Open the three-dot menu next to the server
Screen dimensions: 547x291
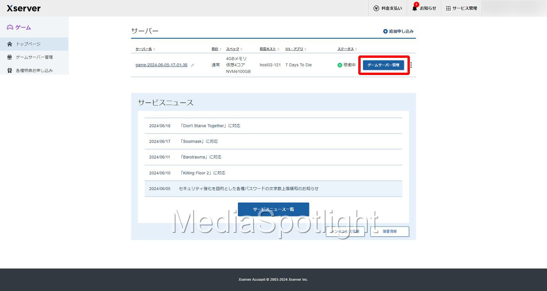point(410,65)
